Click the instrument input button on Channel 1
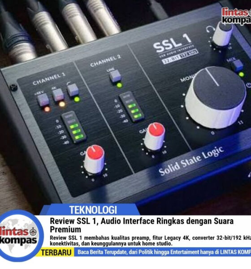The image size is (251, 269). point(73,90)
